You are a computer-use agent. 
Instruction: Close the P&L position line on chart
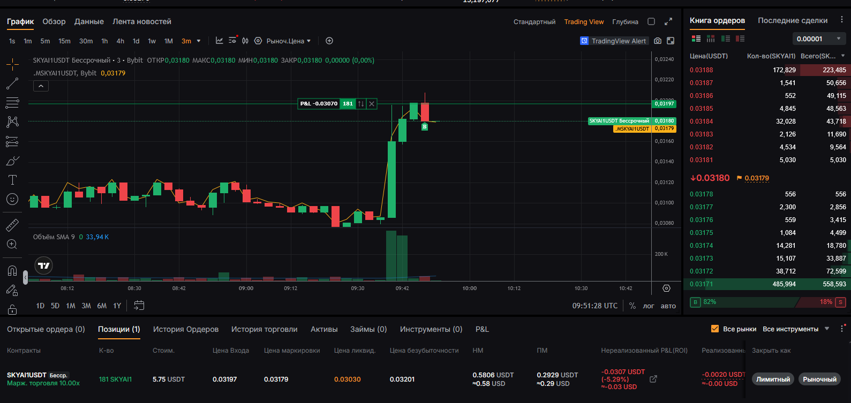[x=372, y=104]
